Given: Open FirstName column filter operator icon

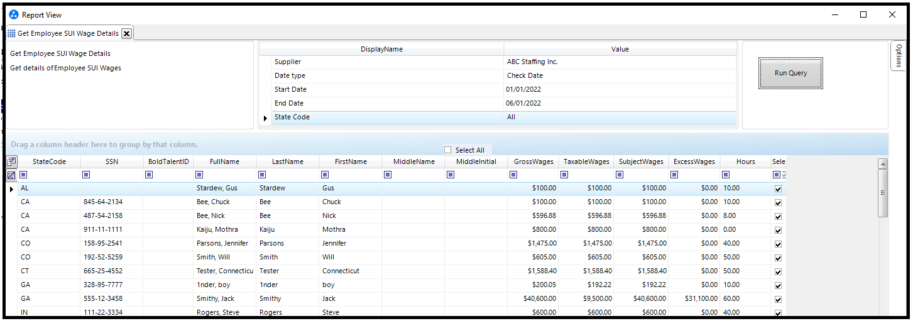Looking at the screenshot, I should click(x=325, y=175).
